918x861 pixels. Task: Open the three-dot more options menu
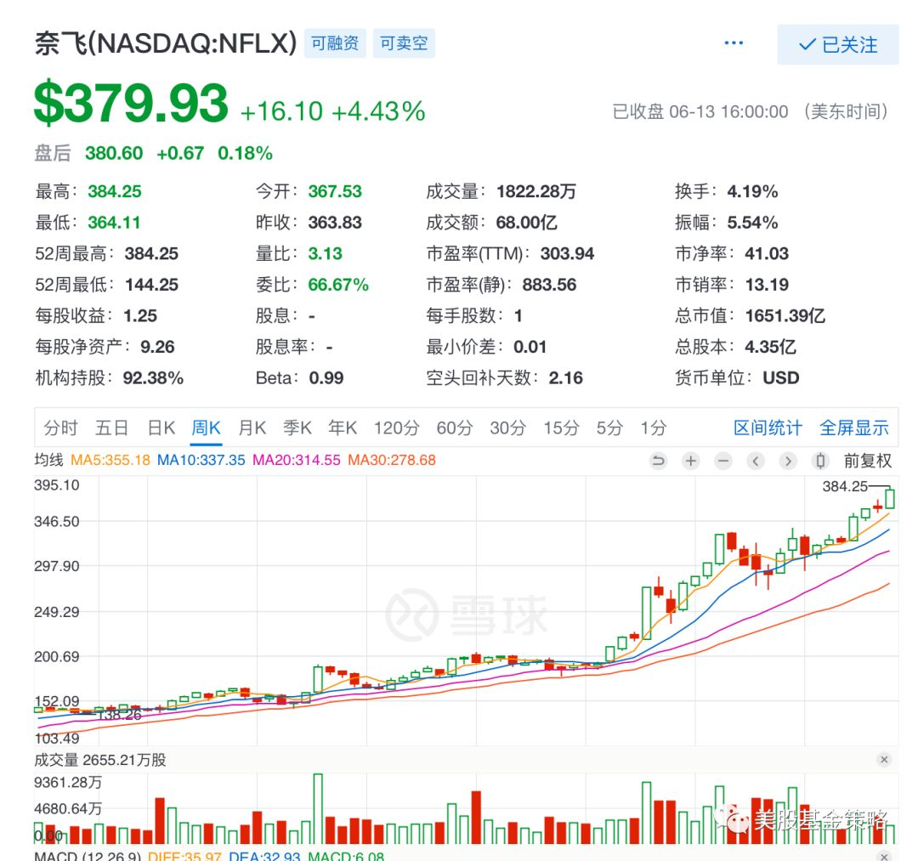(x=734, y=43)
